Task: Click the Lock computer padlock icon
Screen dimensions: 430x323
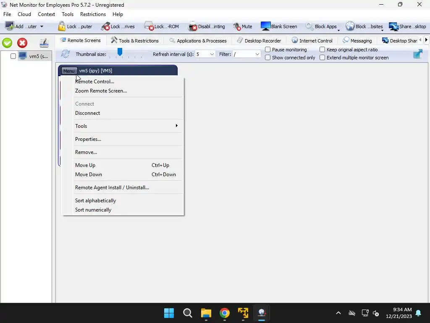Action: click(x=62, y=26)
